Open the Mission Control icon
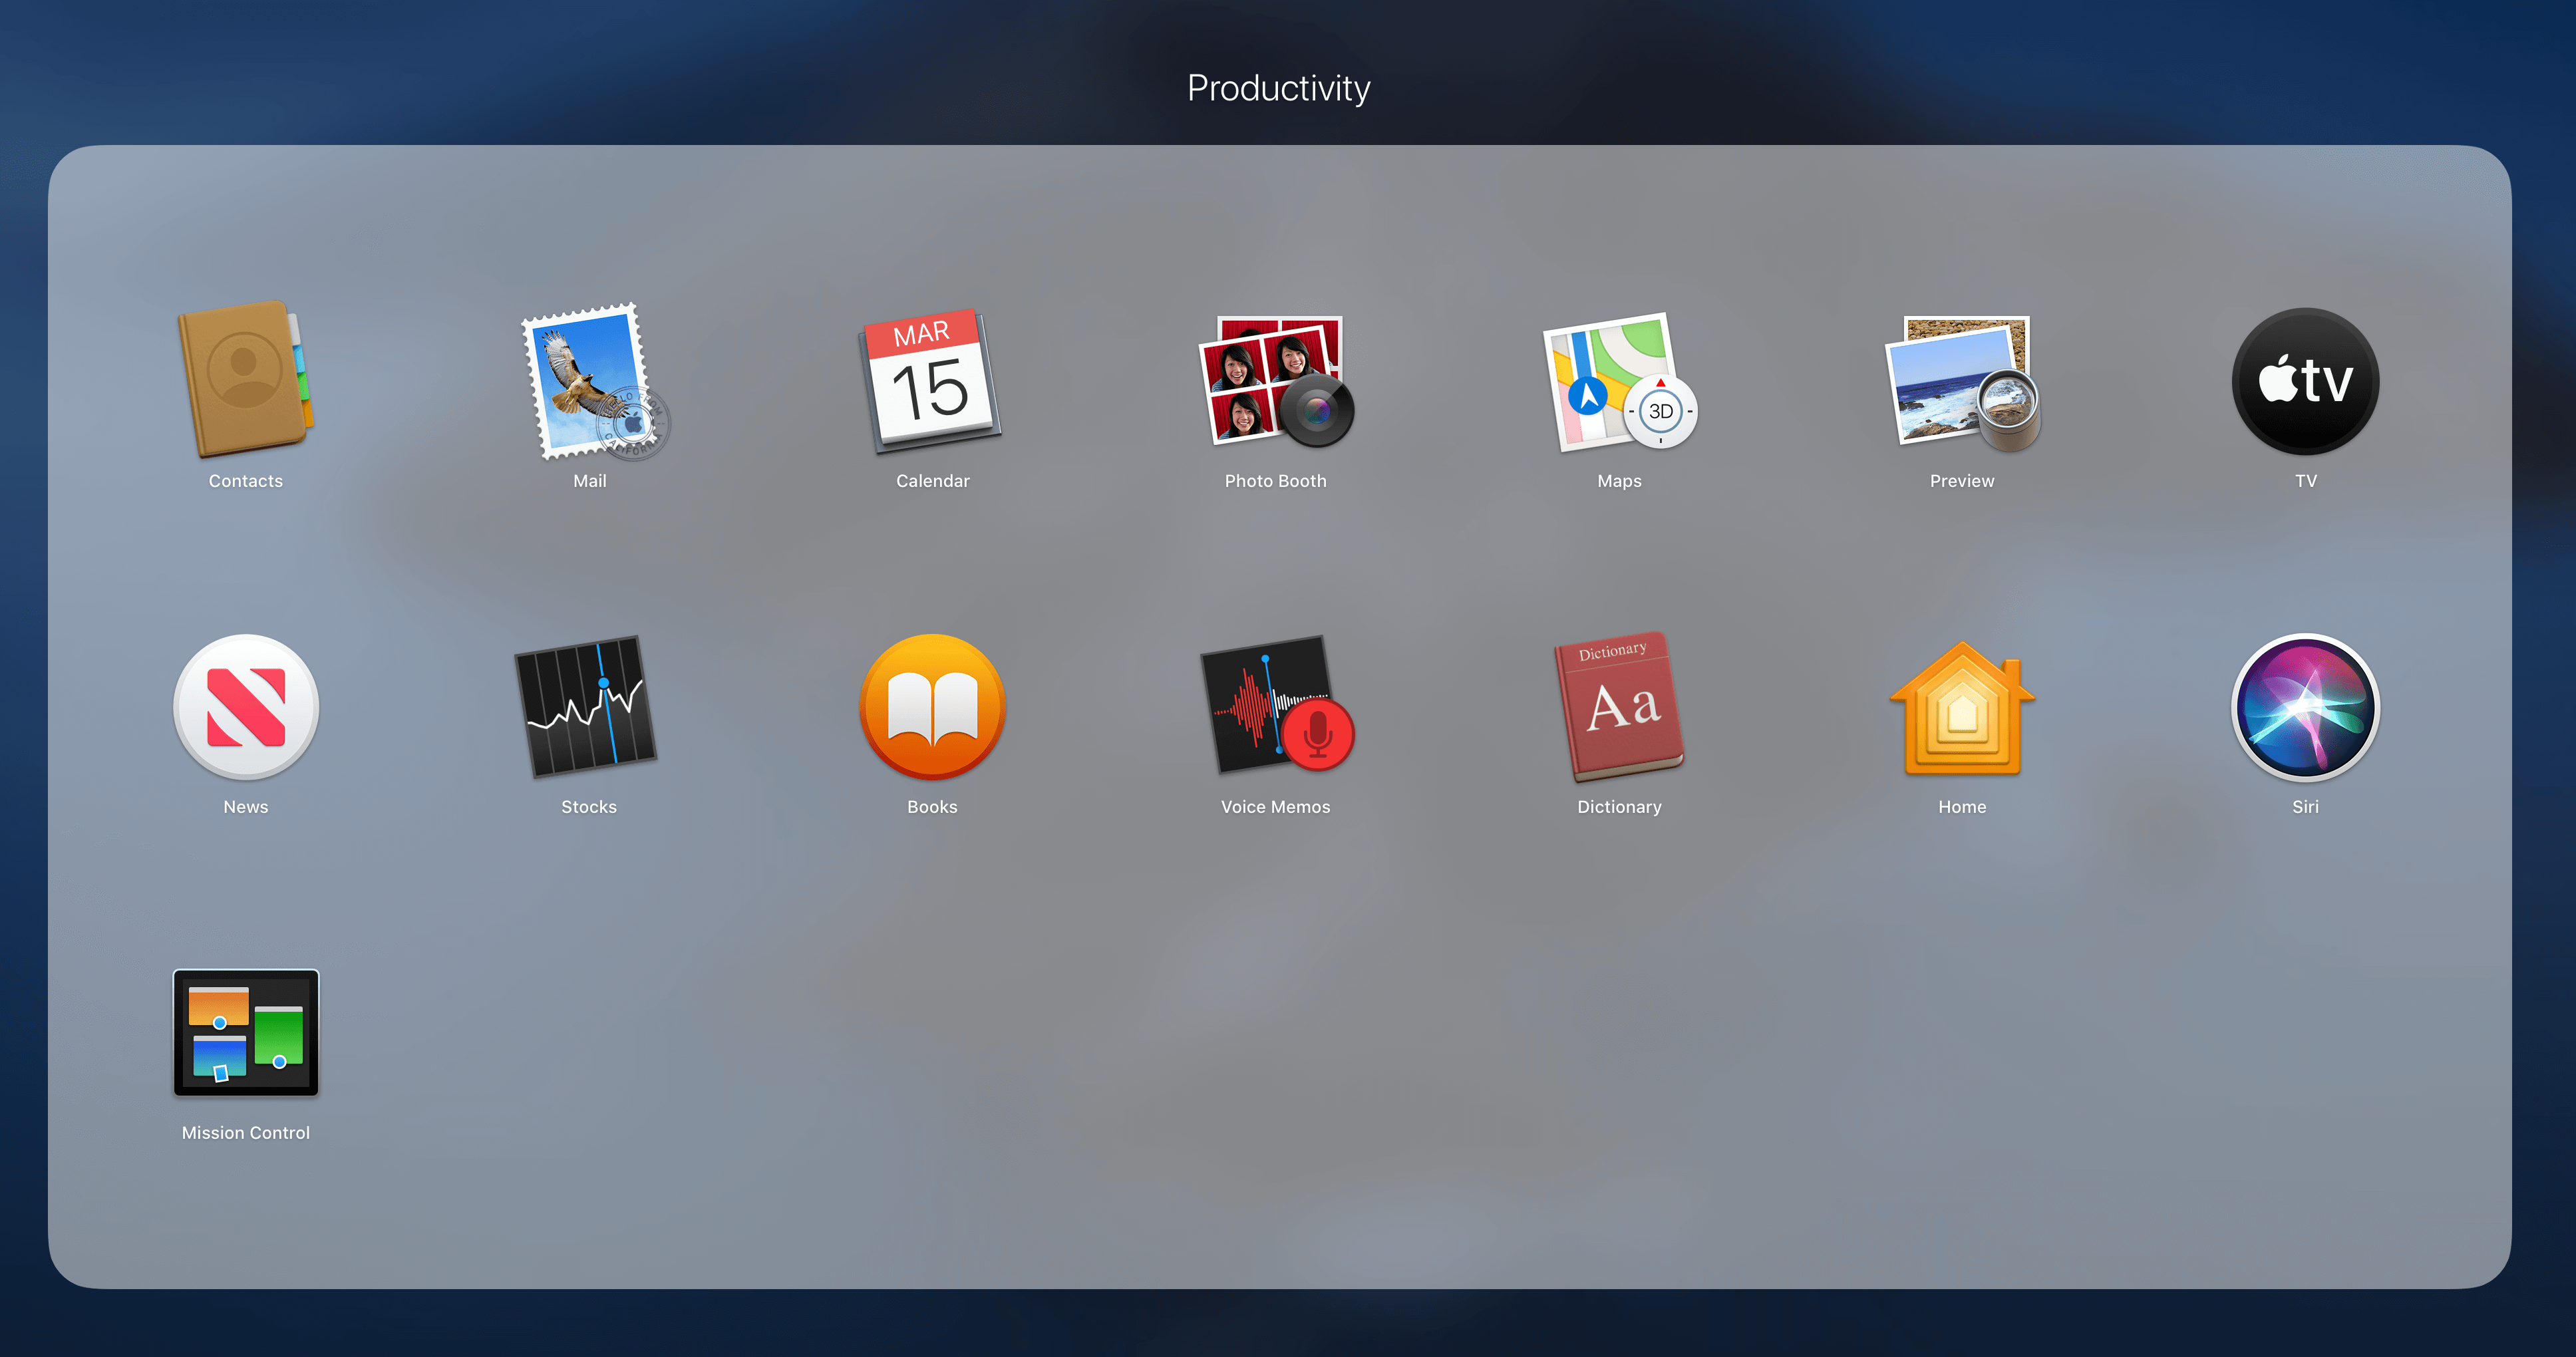Screen dimensions: 2576x1357 246,1033
